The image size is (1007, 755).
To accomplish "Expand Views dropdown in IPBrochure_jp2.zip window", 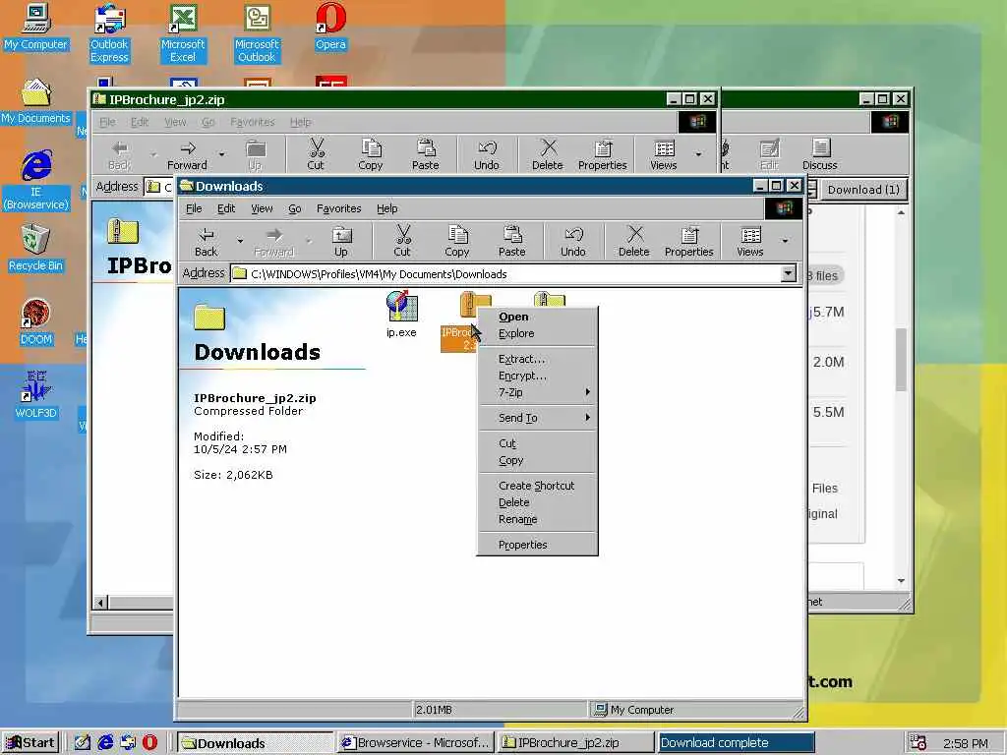I will (x=699, y=154).
